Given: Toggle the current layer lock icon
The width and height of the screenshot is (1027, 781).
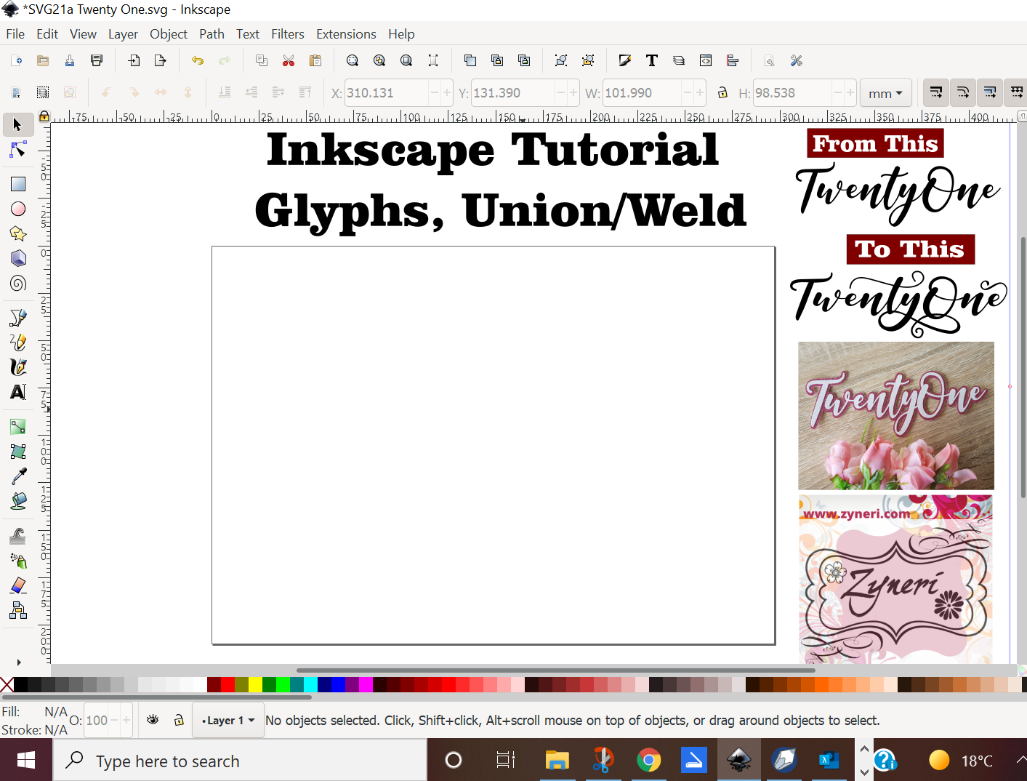Looking at the screenshot, I should point(179,720).
